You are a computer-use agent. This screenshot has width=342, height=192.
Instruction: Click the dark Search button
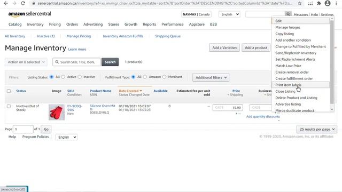tap(110, 62)
